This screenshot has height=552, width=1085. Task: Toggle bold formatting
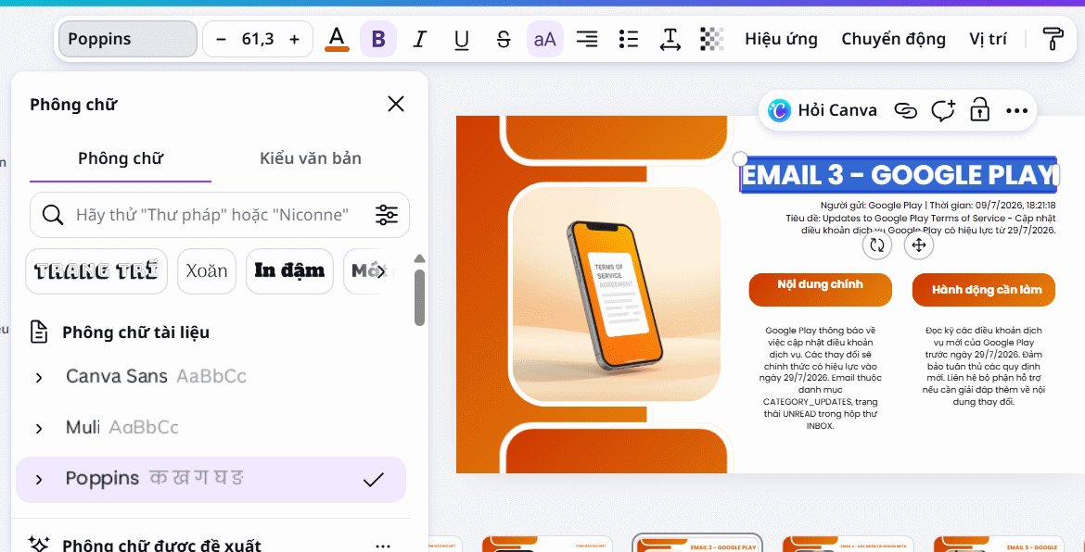tap(378, 39)
